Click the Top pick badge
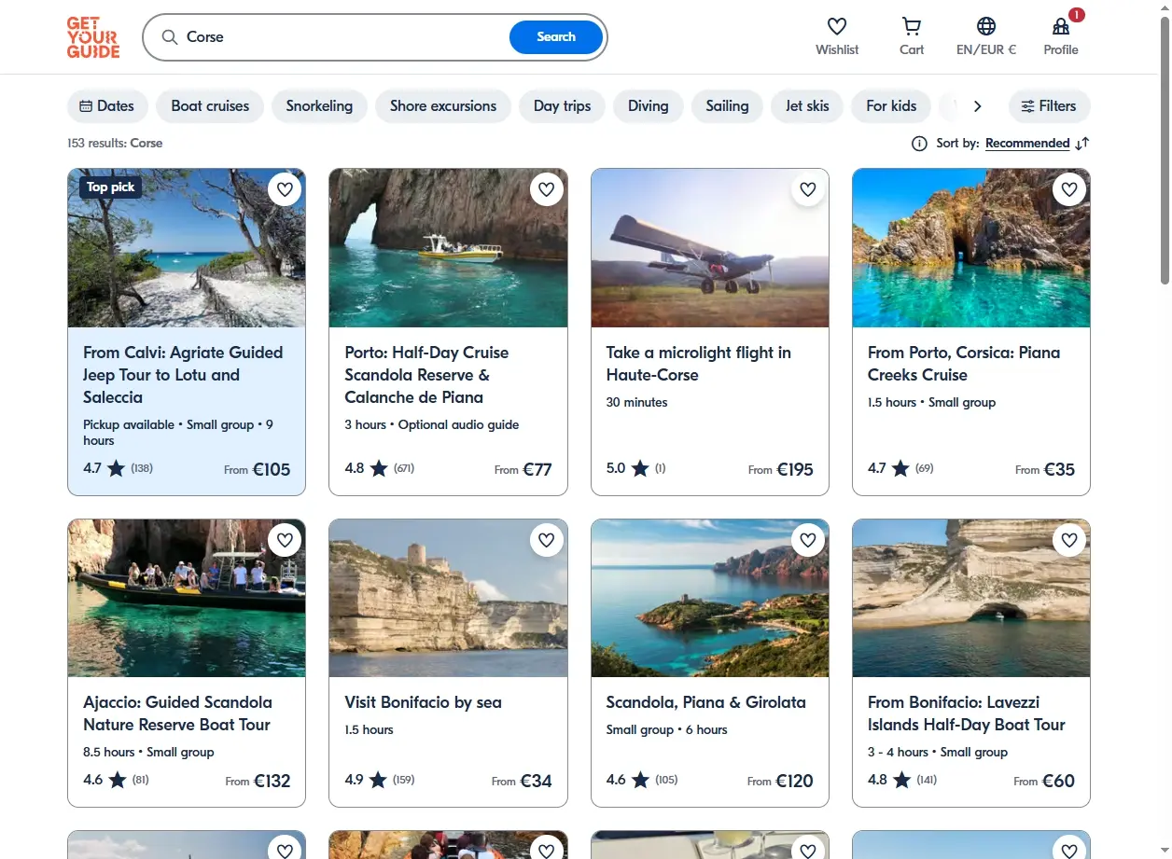This screenshot has width=1172, height=859. (110, 187)
